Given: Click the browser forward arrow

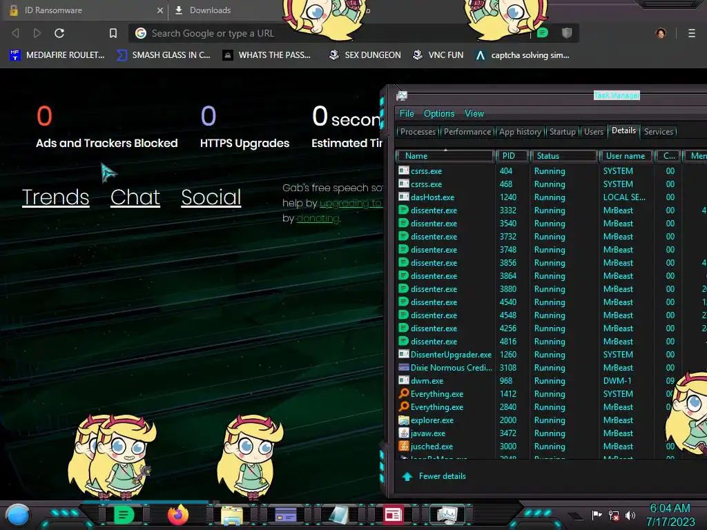Looking at the screenshot, I should [x=37, y=33].
